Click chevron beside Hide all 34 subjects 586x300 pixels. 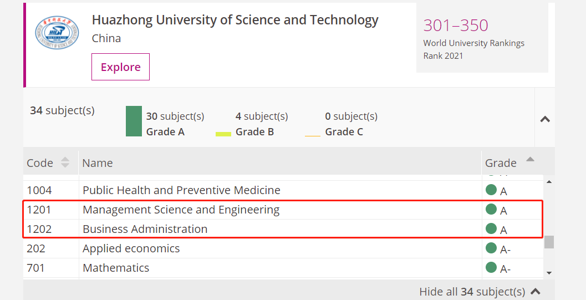coord(535,291)
